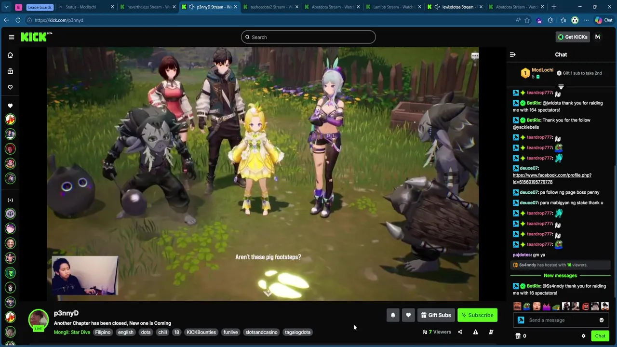Screen dimensions: 617x347
Task: Mute the p3nnyD tab audio icon
Action: click(x=192, y=7)
